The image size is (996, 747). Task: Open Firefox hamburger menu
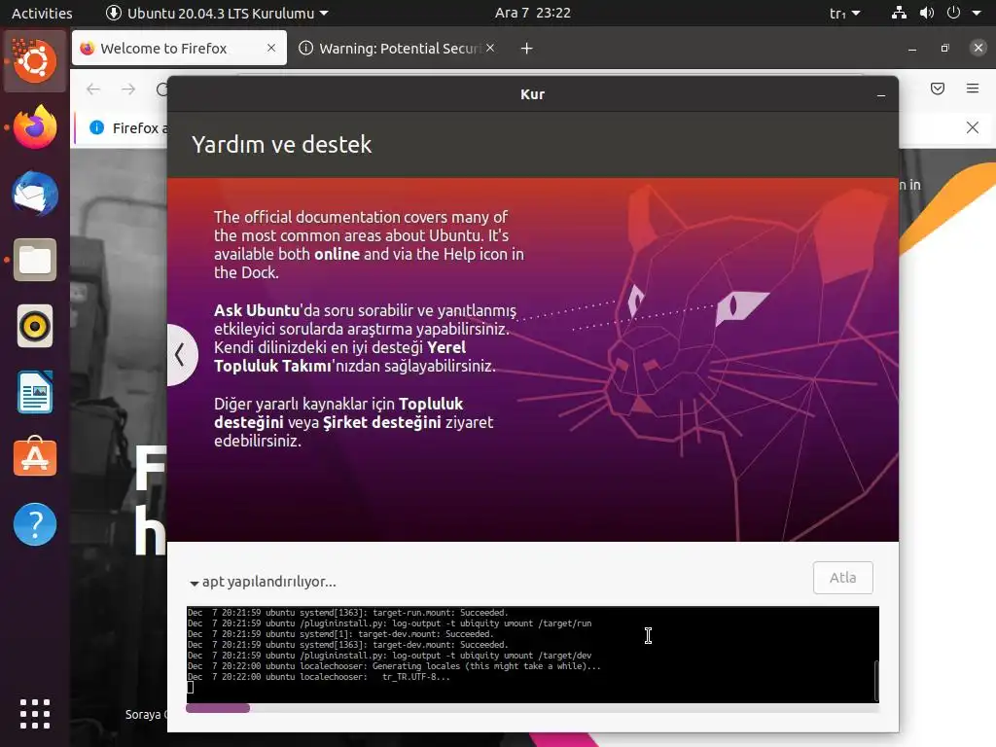[x=973, y=89]
